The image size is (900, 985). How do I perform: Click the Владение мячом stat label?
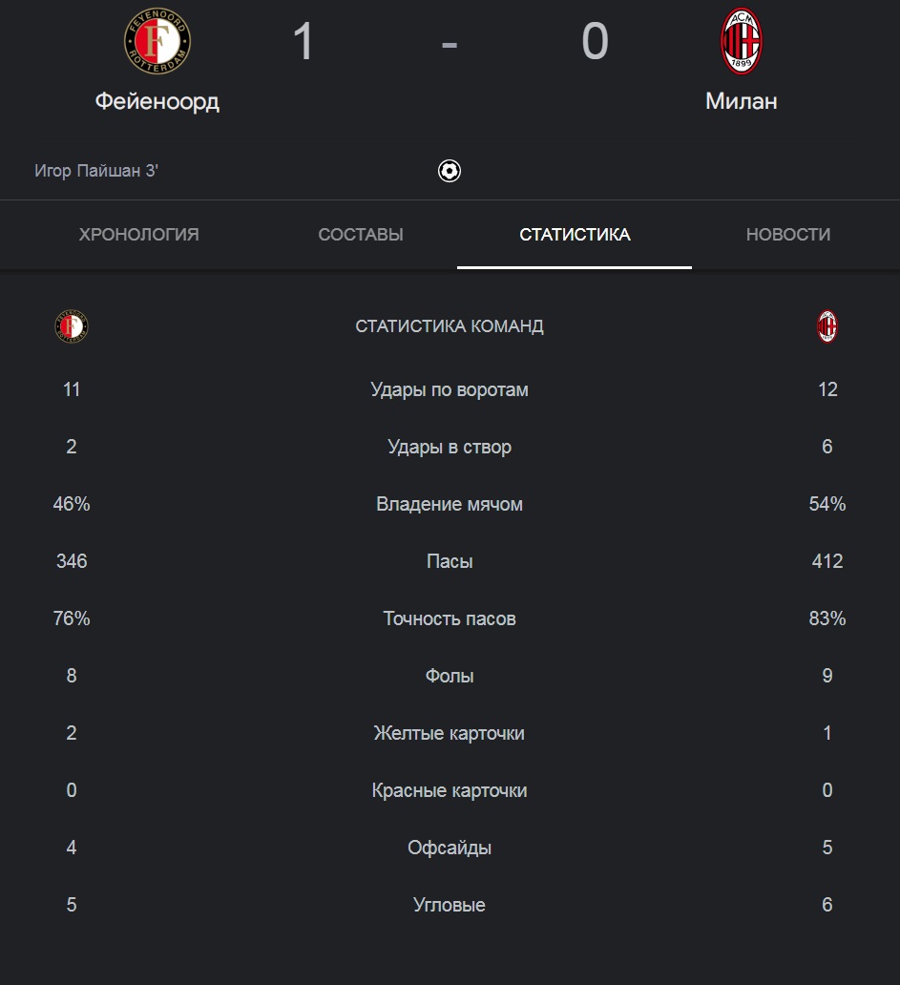(x=450, y=504)
